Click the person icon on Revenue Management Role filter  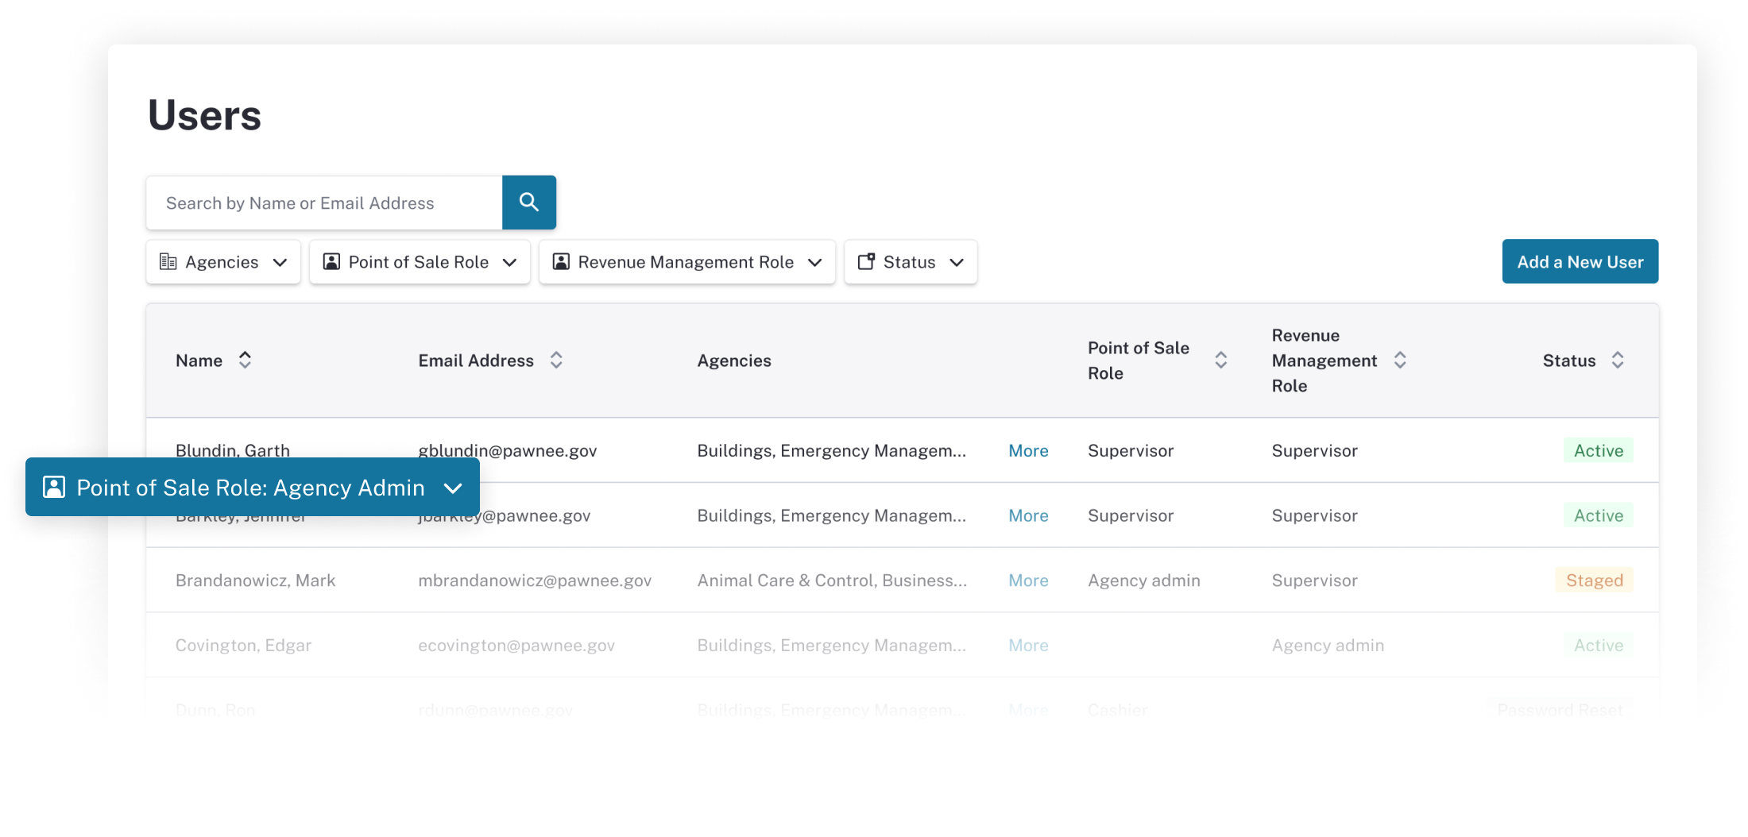tap(560, 261)
